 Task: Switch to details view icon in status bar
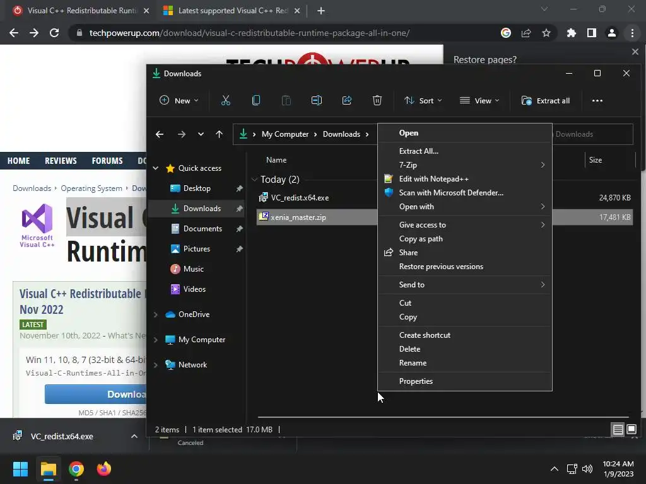(x=618, y=430)
